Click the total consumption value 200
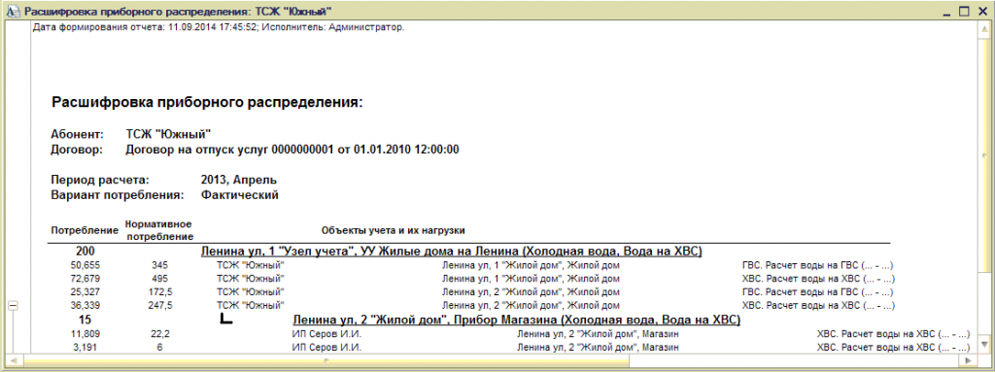The height and width of the screenshot is (372, 995). point(86,252)
